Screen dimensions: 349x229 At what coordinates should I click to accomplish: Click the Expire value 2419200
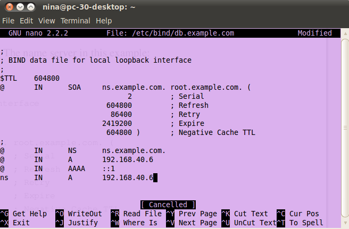117,124
